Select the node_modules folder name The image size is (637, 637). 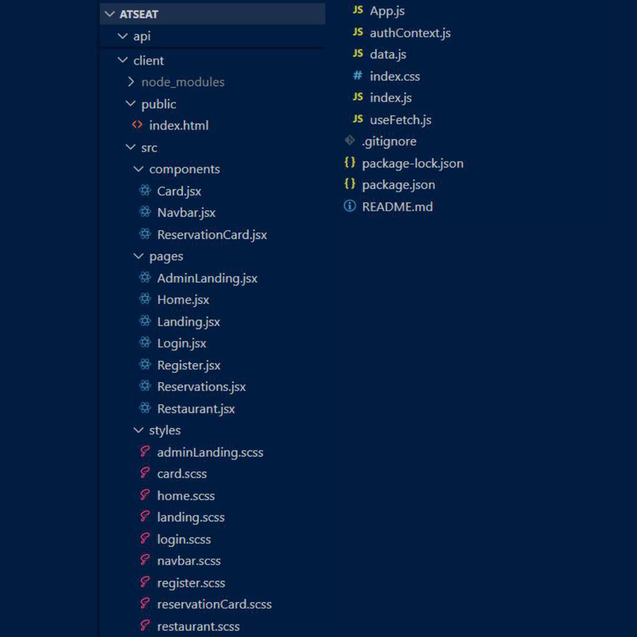pyautogui.click(x=183, y=83)
